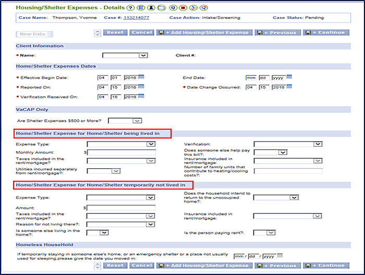Open Taxes included dropdown for lived-in home
This screenshot has height=275, width=365.
click(x=121, y=160)
